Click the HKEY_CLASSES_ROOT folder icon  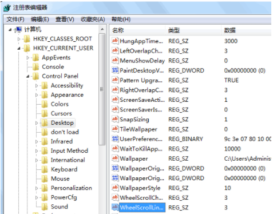click(27, 39)
